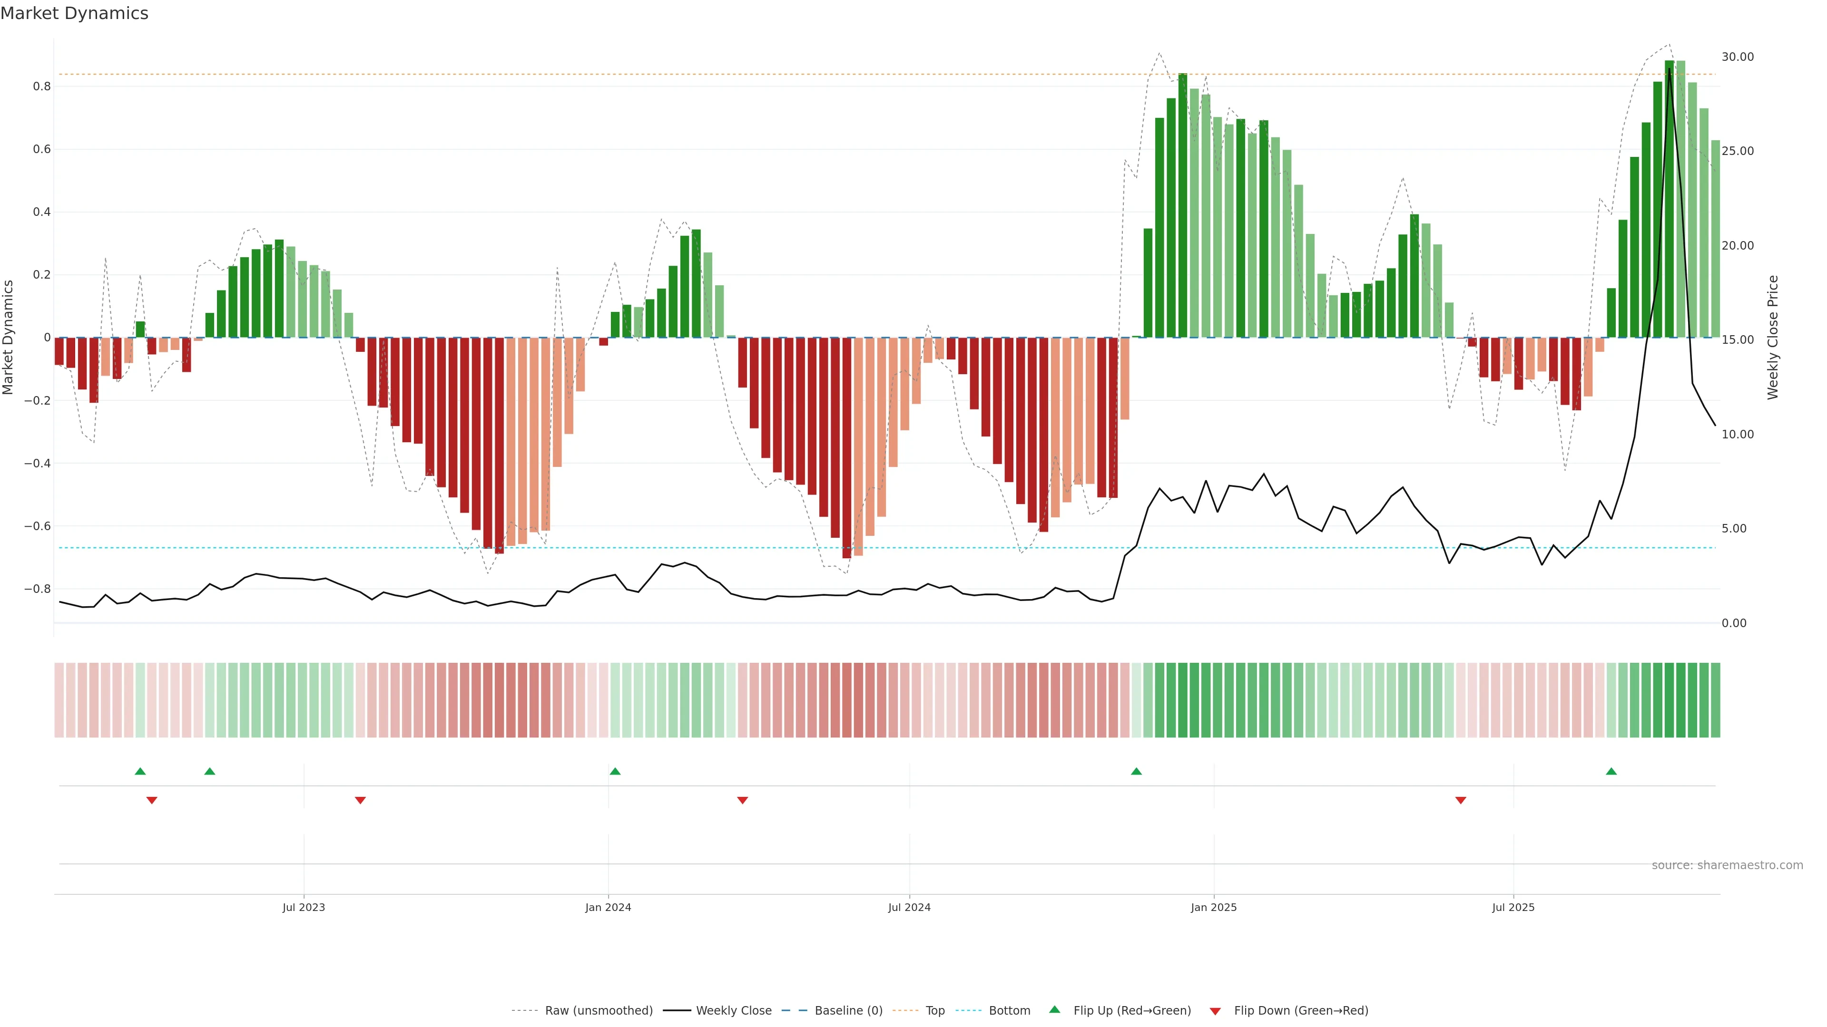Click the first red flip-down triangle marker
Viewport: 1827px width, 1027px height.
click(x=152, y=800)
